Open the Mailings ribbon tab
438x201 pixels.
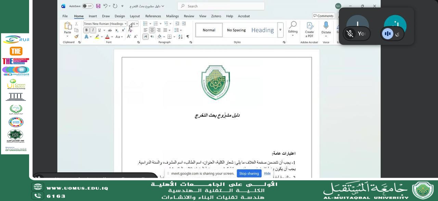[x=172, y=16]
